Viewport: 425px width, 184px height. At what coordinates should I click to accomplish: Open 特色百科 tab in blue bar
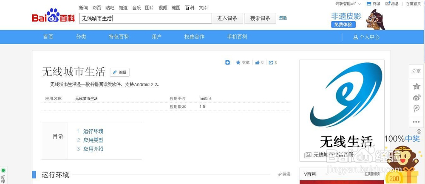pyautogui.click(x=119, y=37)
